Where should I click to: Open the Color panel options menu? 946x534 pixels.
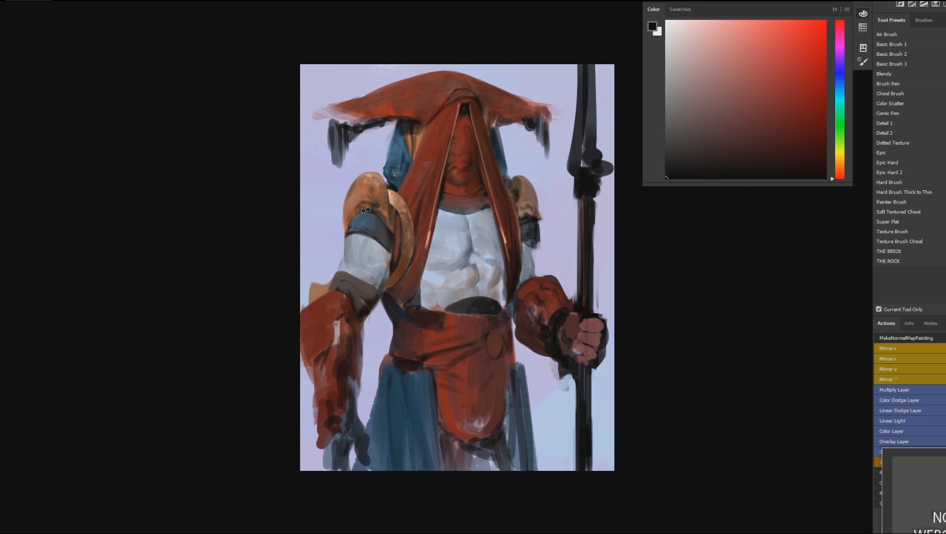click(846, 9)
